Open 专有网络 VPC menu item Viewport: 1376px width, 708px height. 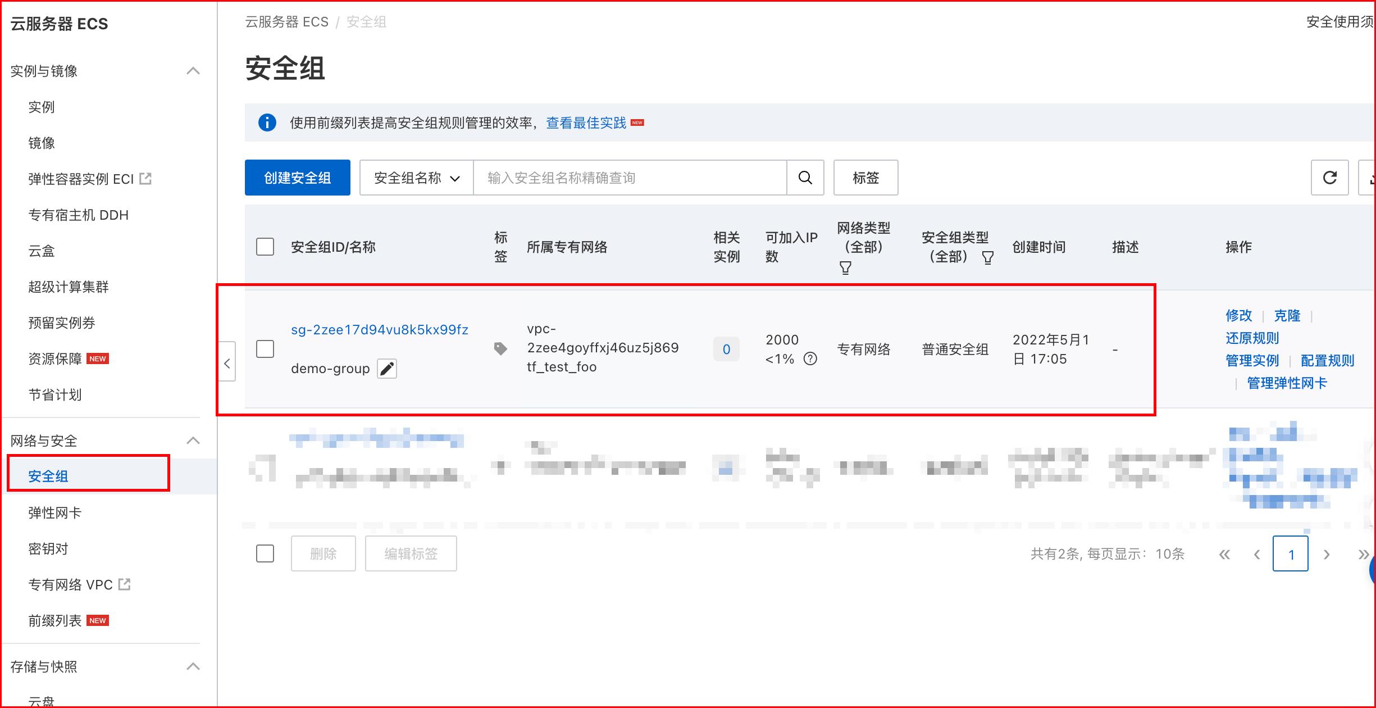coord(70,584)
